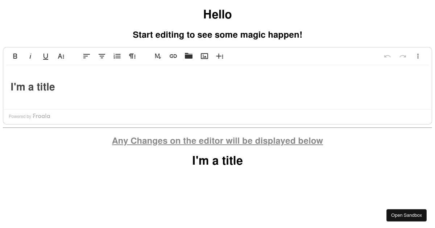Viewport: 435px width, 228px height.
Task: Toggle italic formatting
Action: [x=30, y=56]
